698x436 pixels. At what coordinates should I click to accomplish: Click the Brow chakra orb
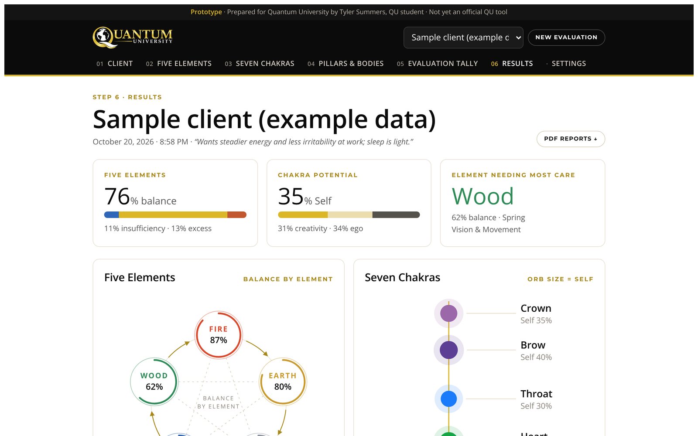449,350
